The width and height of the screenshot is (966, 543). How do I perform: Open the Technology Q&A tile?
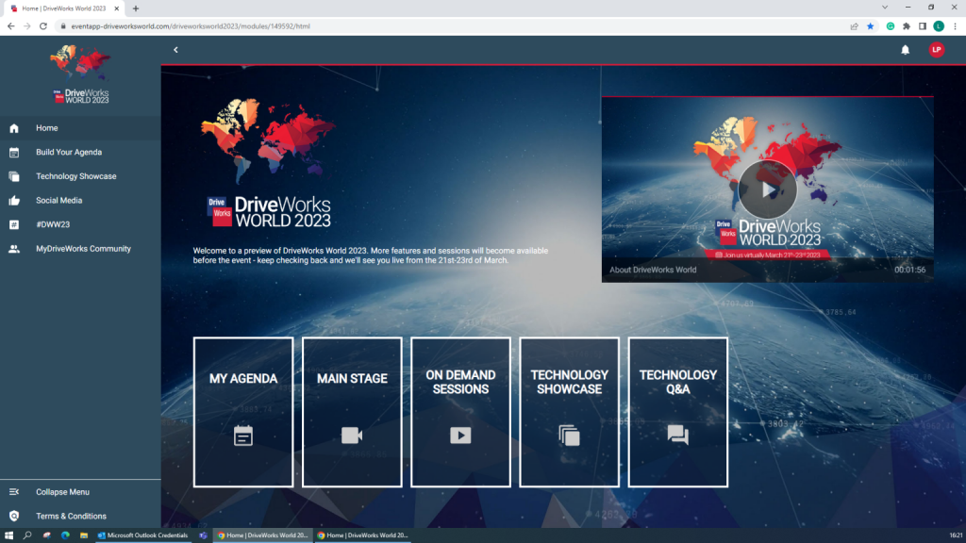pyautogui.click(x=677, y=412)
